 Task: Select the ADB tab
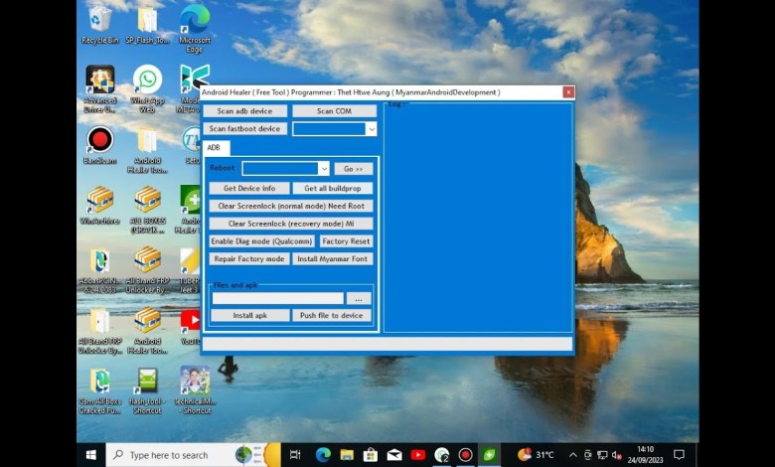pos(214,148)
